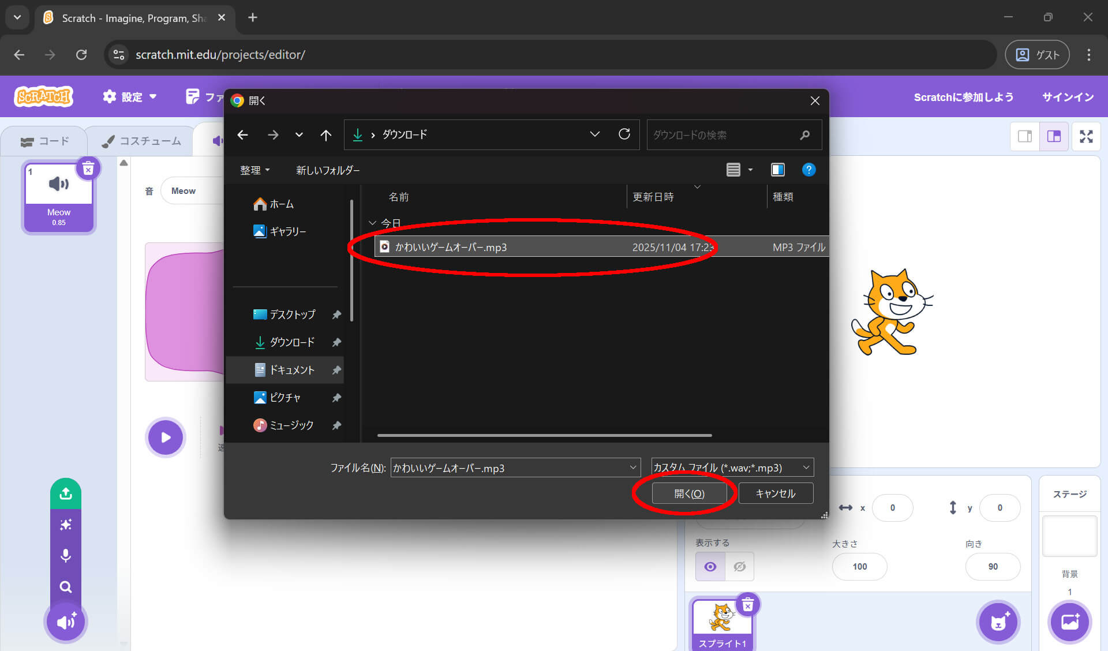
Task: Click the record microphone icon
Action: tap(66, 555)
